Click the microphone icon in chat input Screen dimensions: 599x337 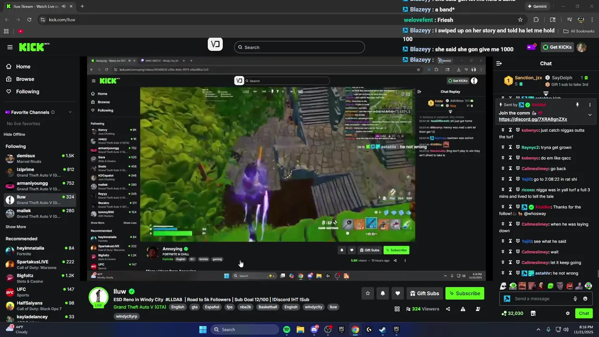click(575, 299)
